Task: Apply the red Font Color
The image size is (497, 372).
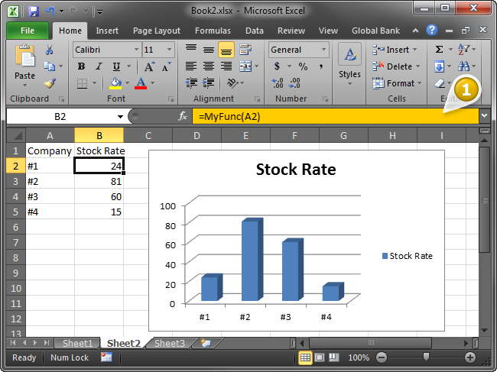Action: click(141, 83)
